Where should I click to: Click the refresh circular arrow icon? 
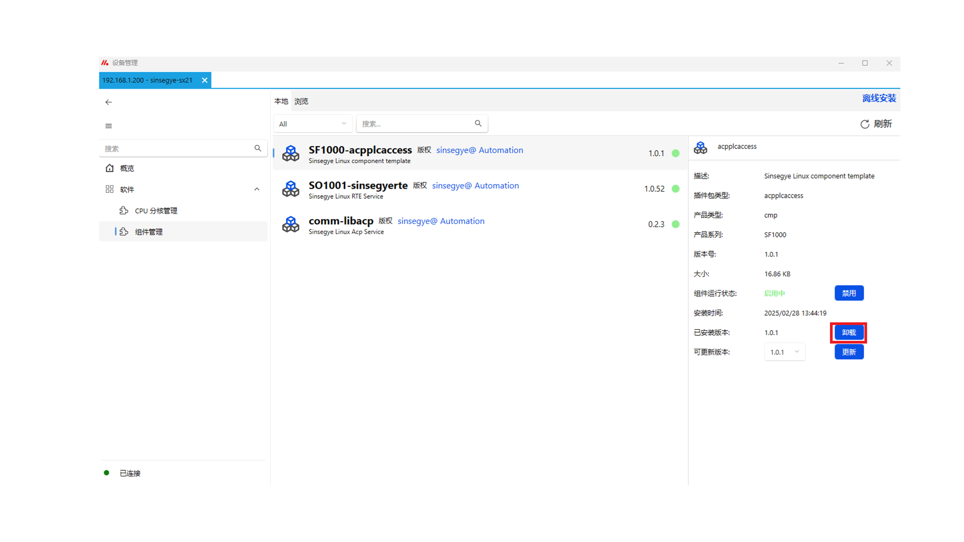coord(865,124)
